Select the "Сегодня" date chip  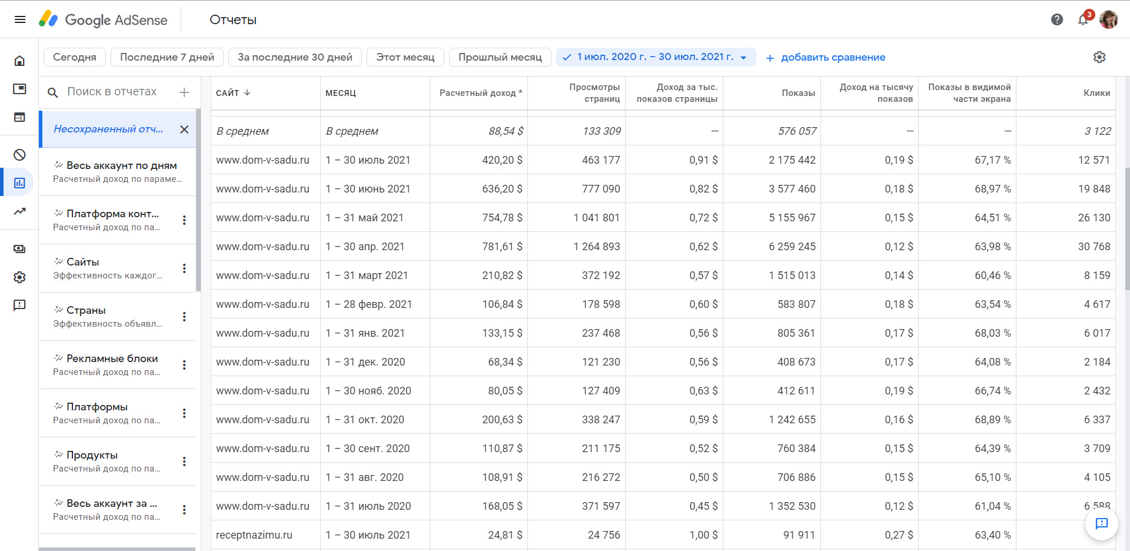pyautogui.click(x=75, y=57)
